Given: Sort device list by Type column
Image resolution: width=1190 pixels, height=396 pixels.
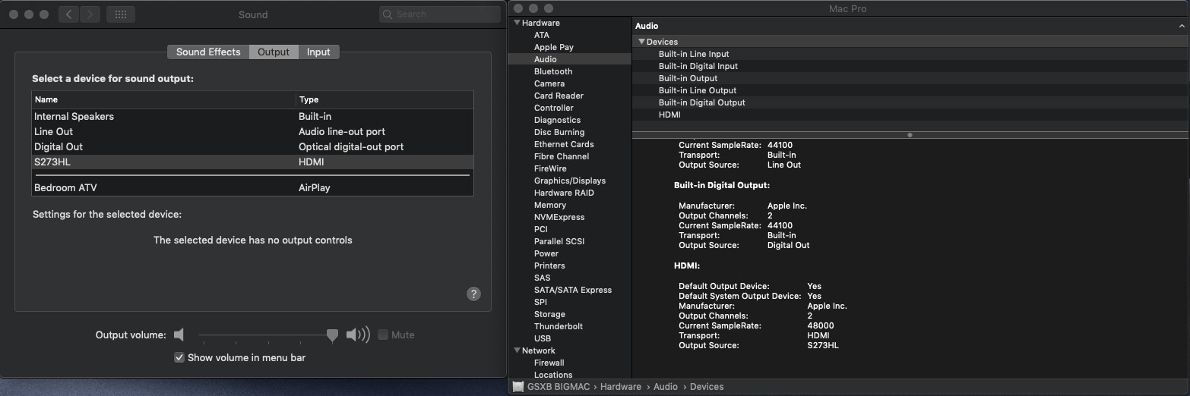Looking at the screenshot, I should [385, 99].
